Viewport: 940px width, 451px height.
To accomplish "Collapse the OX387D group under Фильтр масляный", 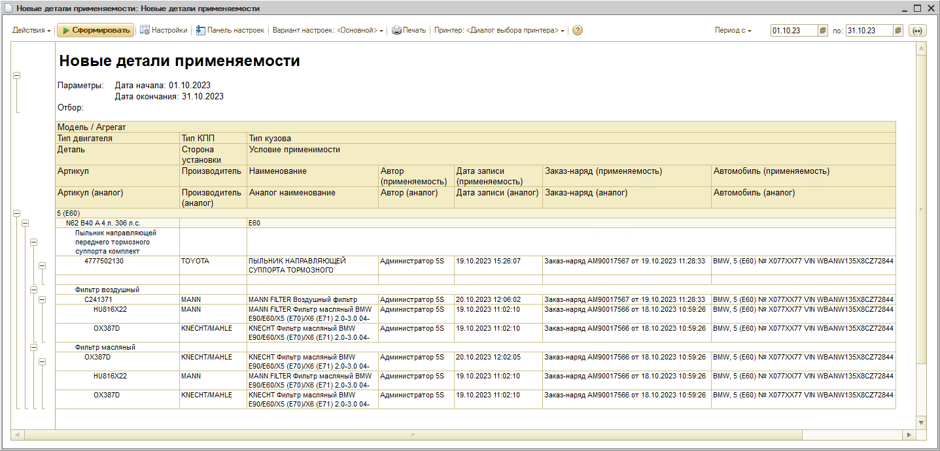I will tap(43, 361).
